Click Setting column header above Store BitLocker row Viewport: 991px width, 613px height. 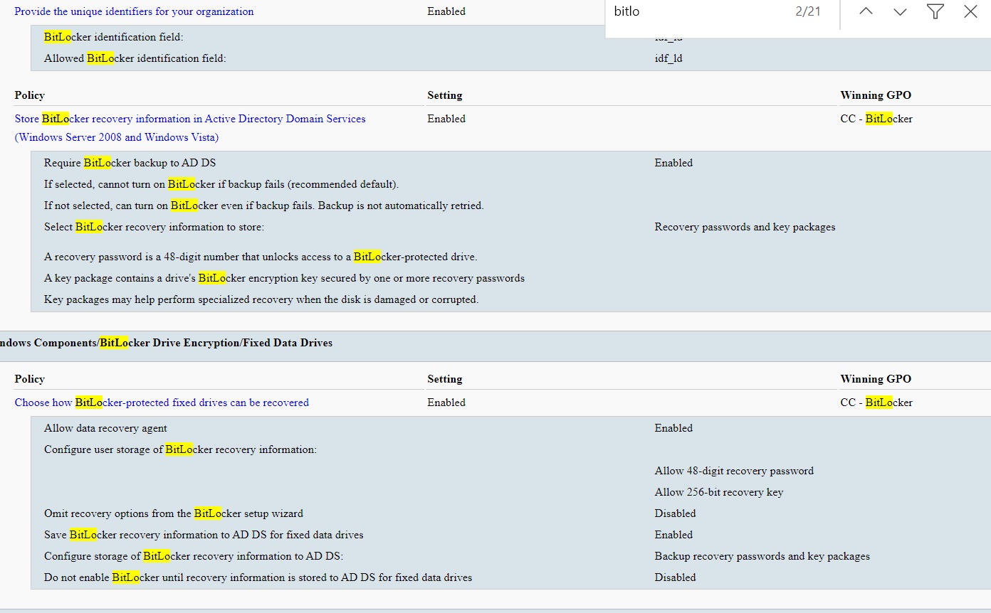(445, 95)
